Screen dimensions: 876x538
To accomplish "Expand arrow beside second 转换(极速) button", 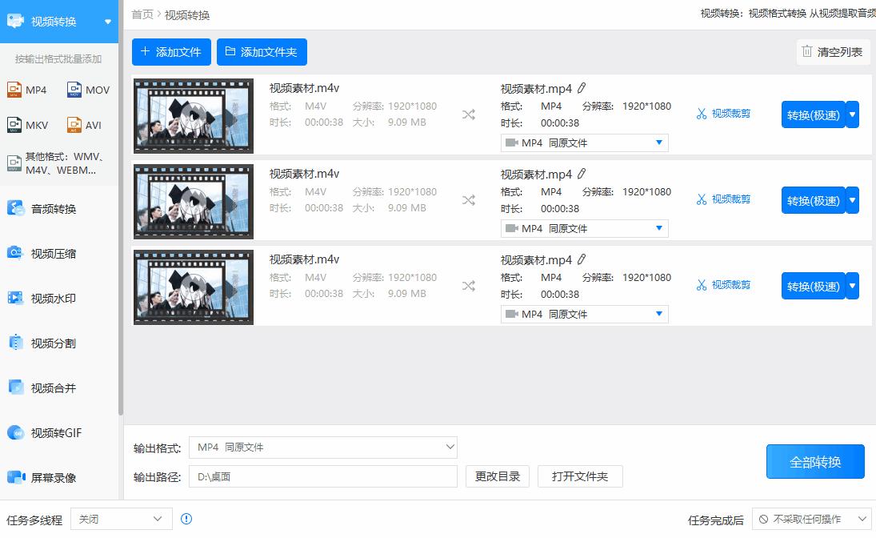I will (x=852, y=200).
